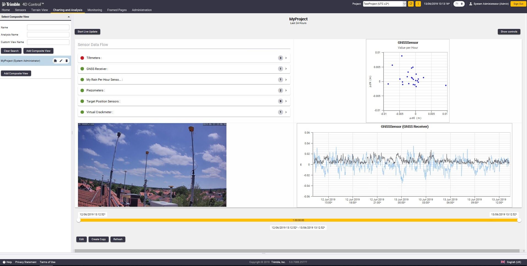Open the alarm flag icon showing zero

[459, 4]
